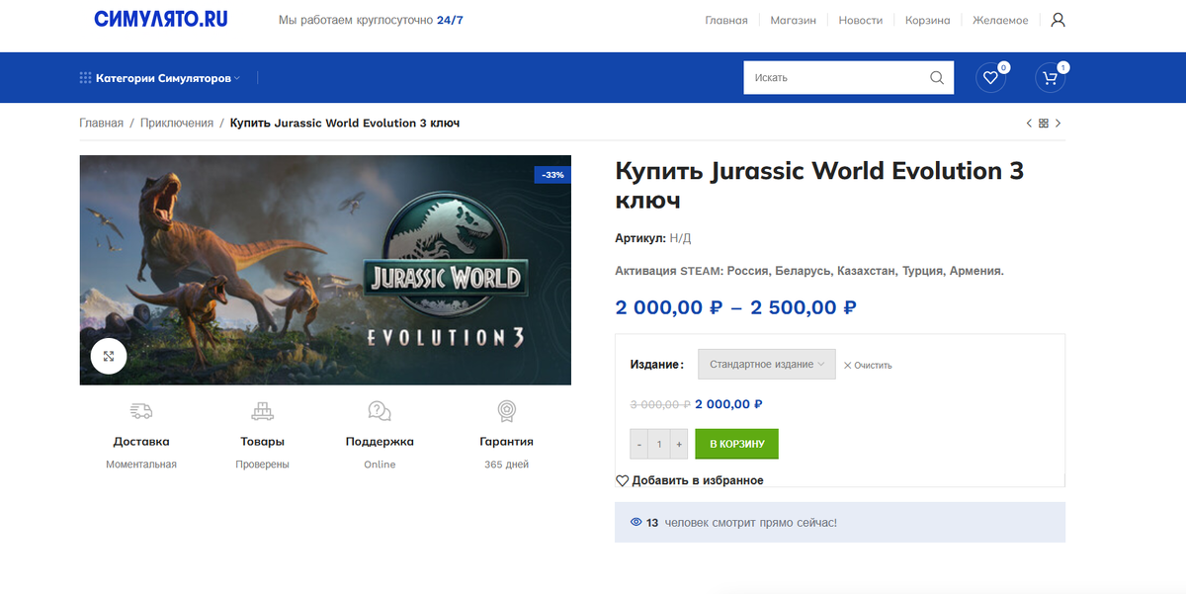1186x594 pixels.
Task: Decrease quantity with minus button
Action: (x=639, y=444)
